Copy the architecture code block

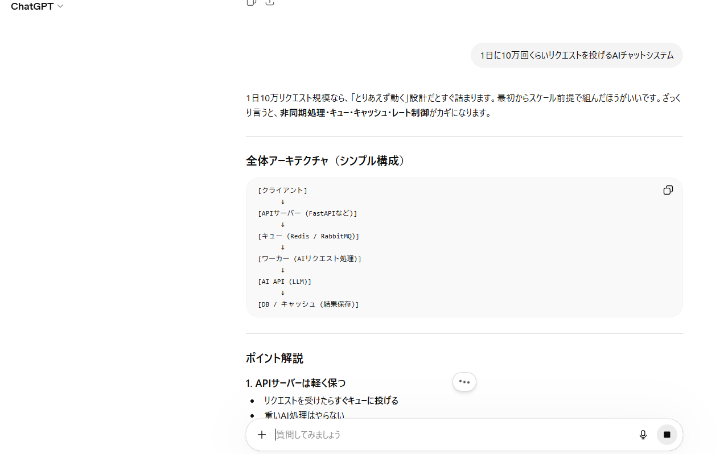668,190
